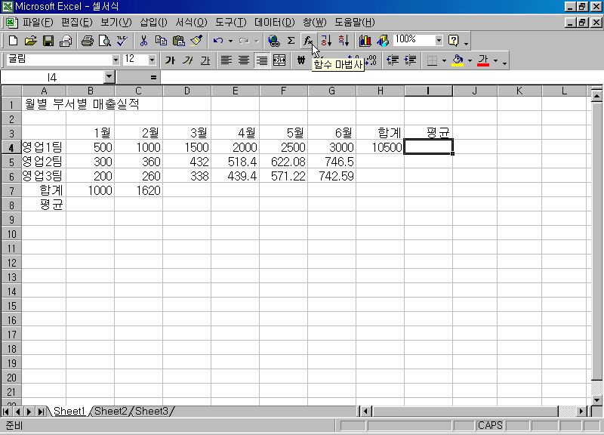Toggle bold formatting (가)
Viewport: 604px width, 435px height.
click(x=170, y=60)
